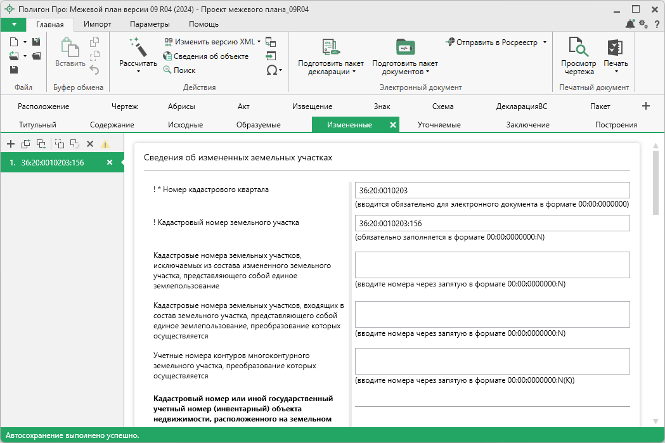Open the Omega special symbols dropdown
Image resolution: width=665 pixels, height=443 pixels.
(x=274, y=70)
